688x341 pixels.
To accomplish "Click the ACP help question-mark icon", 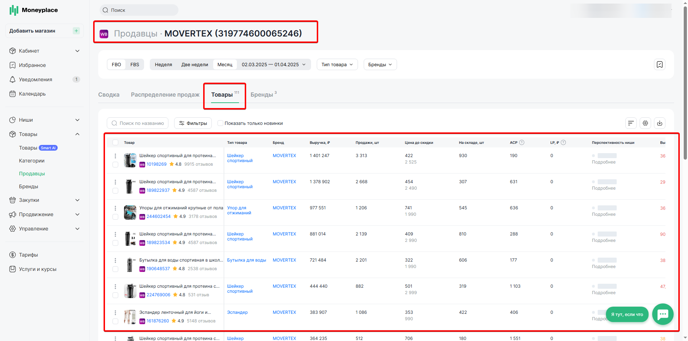I will (x=522, y=142).
